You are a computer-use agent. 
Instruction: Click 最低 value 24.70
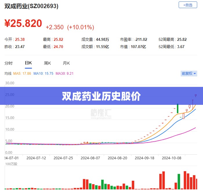(58, 47)
